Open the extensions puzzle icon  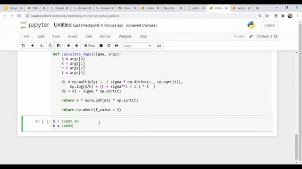pyautogui.click(x=283, y=16)
